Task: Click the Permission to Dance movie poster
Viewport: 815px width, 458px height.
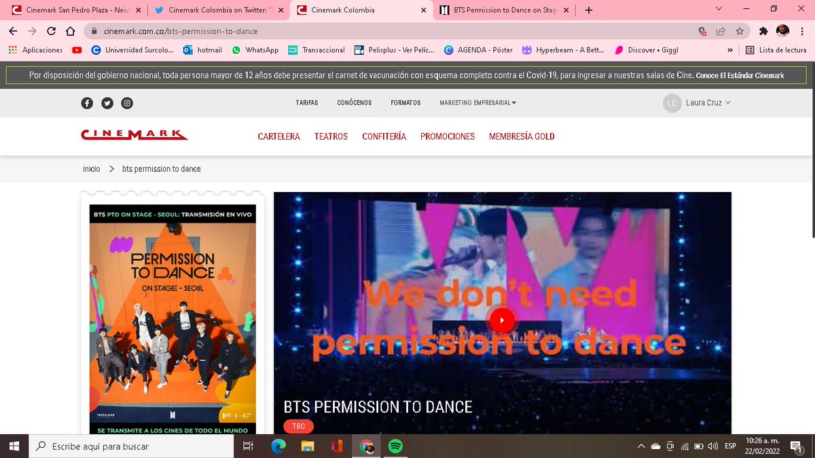Action: tap(173, 320)
